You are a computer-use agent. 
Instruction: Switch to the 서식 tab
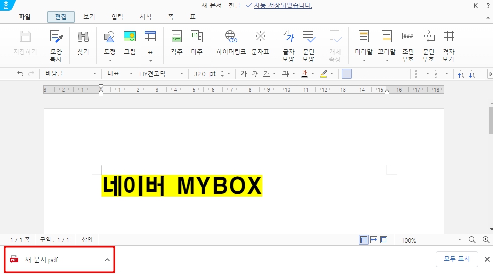(145, 17)
